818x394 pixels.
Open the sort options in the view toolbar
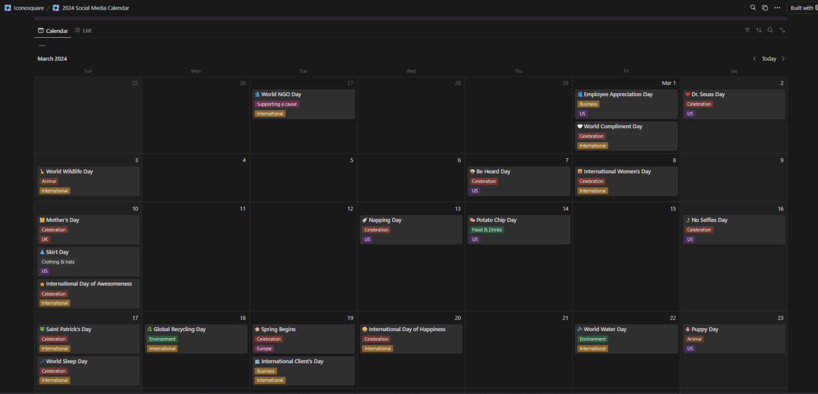(x=758, y=30)
